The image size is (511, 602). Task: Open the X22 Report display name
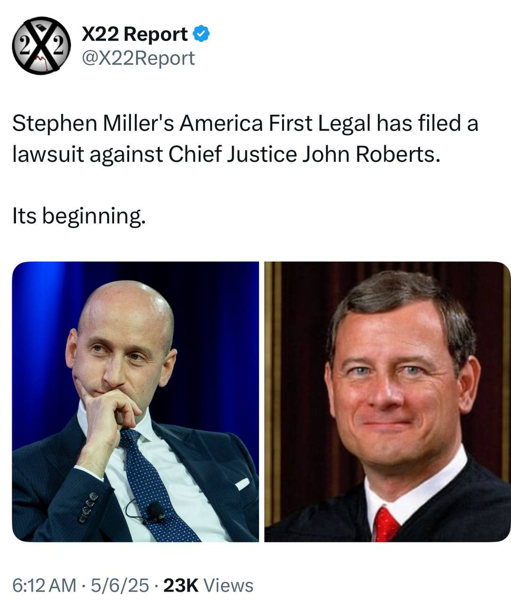tap(135, 34)
